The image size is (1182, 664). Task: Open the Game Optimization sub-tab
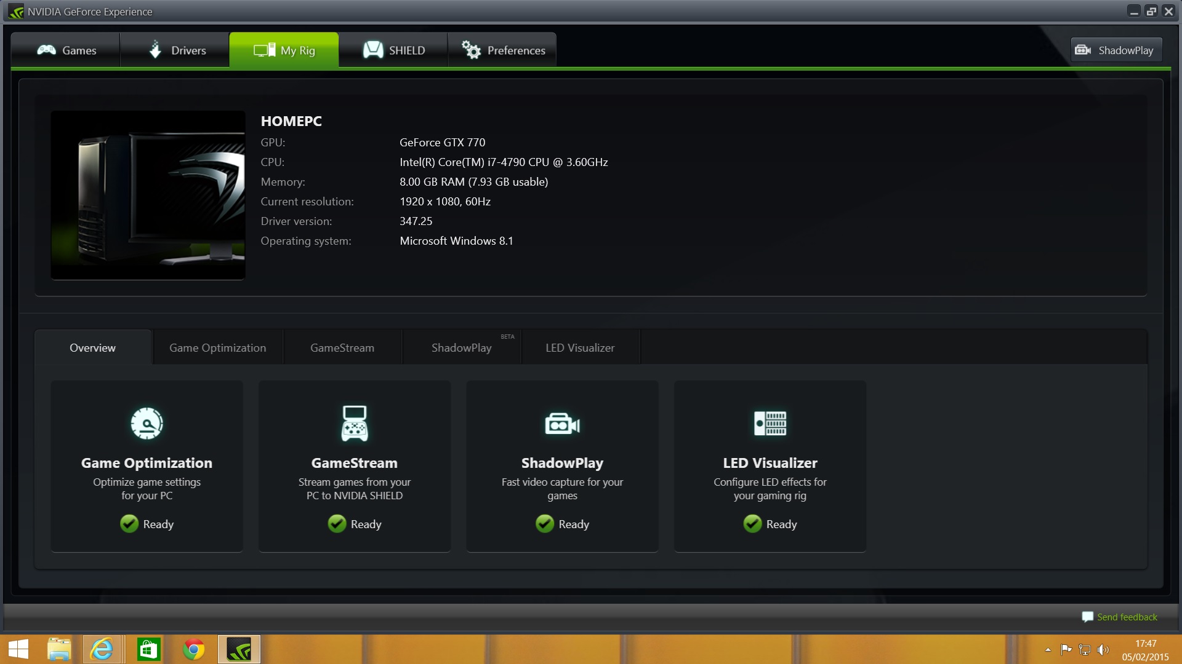[217, 347]
